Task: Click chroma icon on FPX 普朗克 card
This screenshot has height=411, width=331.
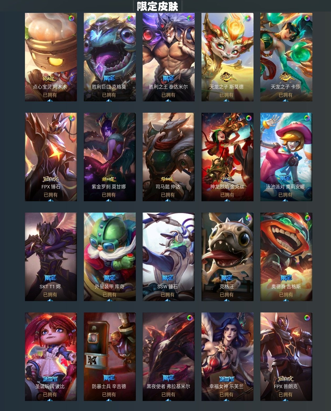Action: (x=307, y=318)
